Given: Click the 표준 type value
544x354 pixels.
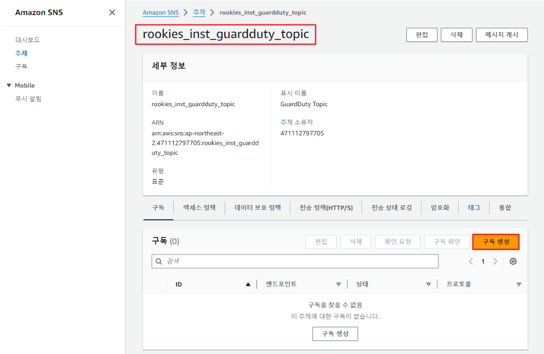Looking at the screenshot, I should [158, 182].
